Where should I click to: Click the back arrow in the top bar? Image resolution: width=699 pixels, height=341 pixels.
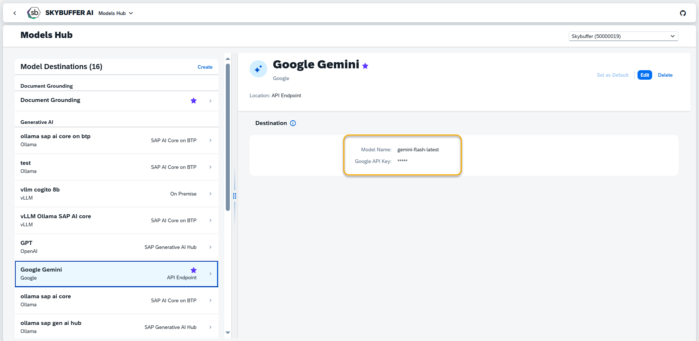(x=15, y=13)
